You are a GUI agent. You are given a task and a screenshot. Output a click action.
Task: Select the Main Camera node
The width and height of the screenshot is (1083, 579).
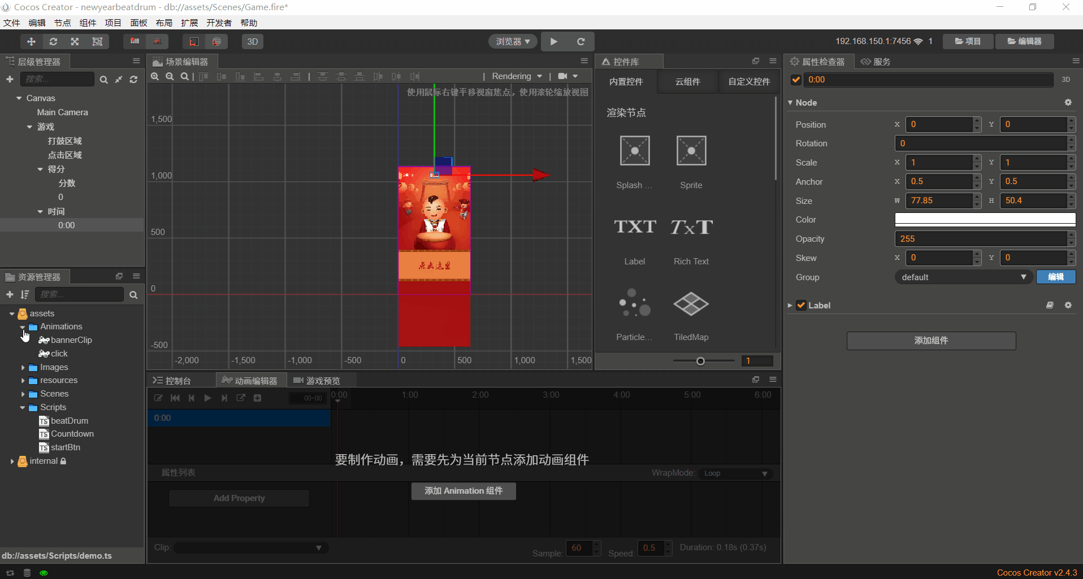pyautogui.click(x=63, y=112)
